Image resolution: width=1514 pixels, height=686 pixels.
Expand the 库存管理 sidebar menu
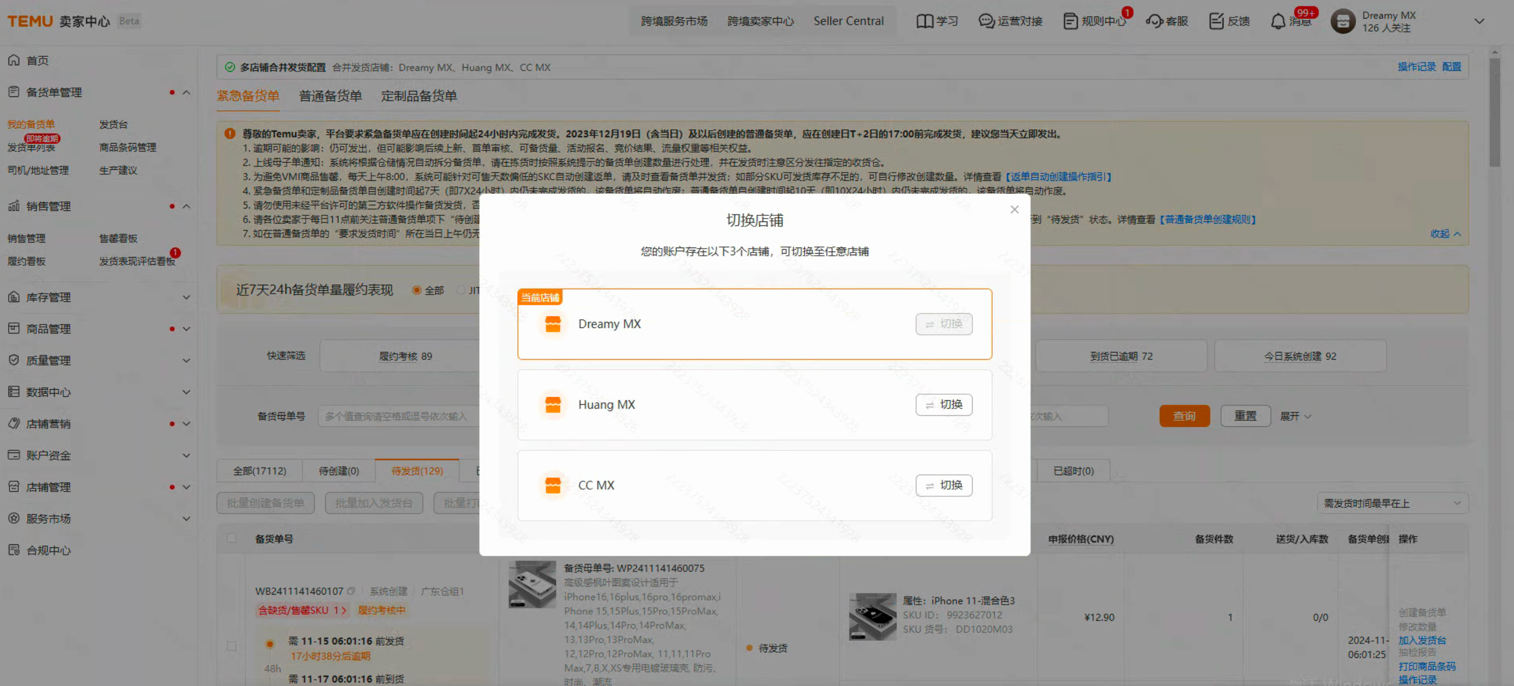186,297
